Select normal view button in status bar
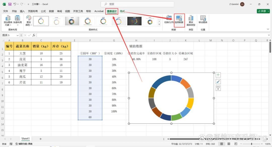 point(222,144)
